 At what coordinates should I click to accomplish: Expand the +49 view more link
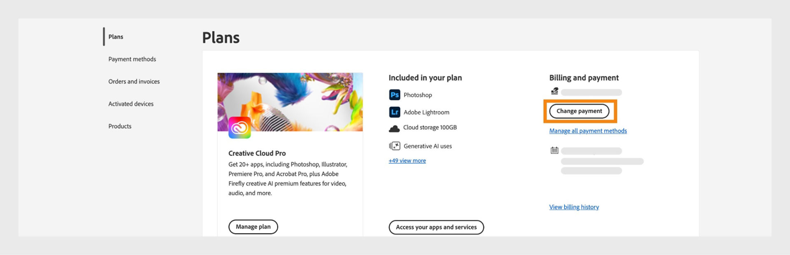[407, 161]
